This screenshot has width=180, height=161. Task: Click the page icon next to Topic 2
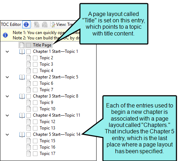tap(29, 58)
